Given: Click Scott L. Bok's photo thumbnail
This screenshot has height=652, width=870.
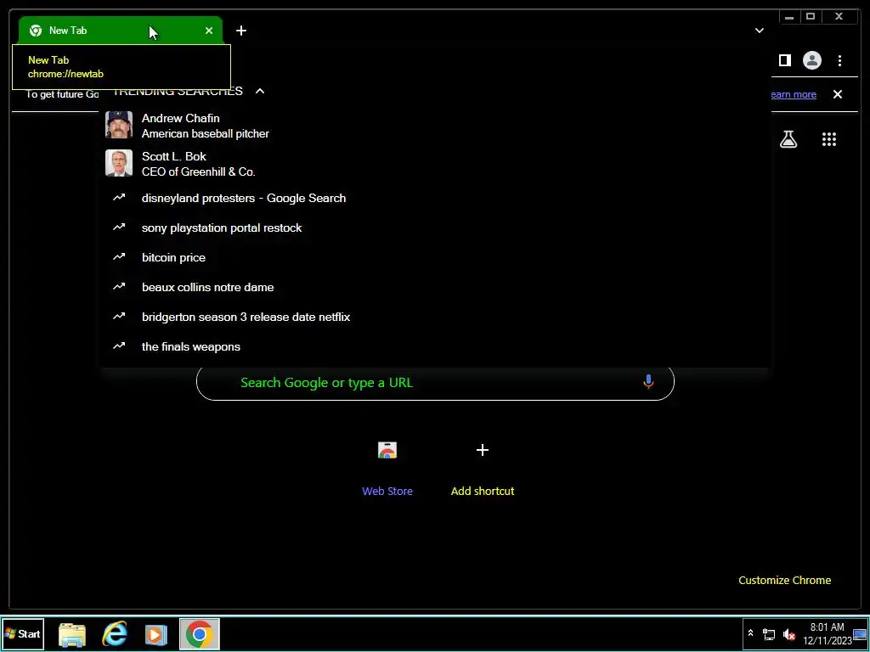Looking at the screenshot, I should [x=119, y=163].
